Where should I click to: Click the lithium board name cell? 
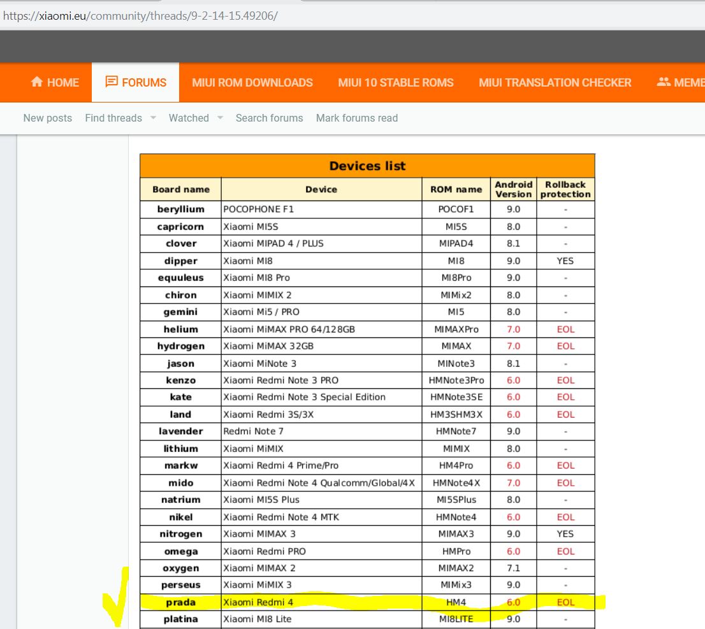(181, 449)
